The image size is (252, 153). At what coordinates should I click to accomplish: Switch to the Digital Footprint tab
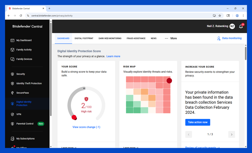pos(84,38)
